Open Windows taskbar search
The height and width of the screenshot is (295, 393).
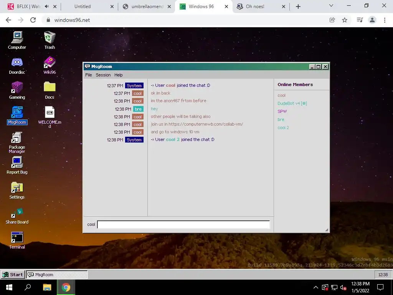click(x=28, y=287)
